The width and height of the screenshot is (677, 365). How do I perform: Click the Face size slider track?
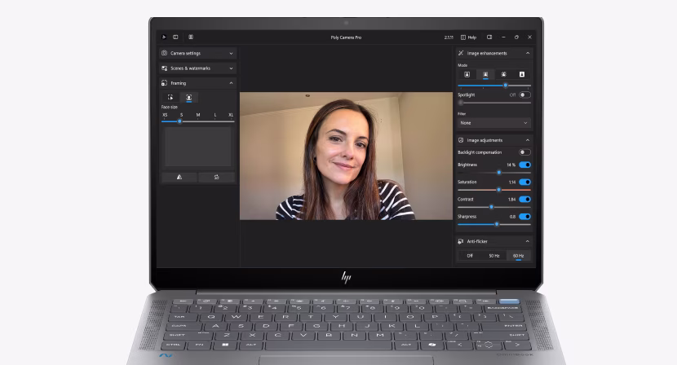click(x=197, y=121)
